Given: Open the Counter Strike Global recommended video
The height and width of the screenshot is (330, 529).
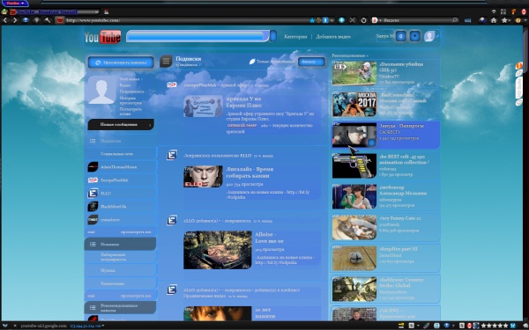Looking at the screenshot, I should [354, 289].
